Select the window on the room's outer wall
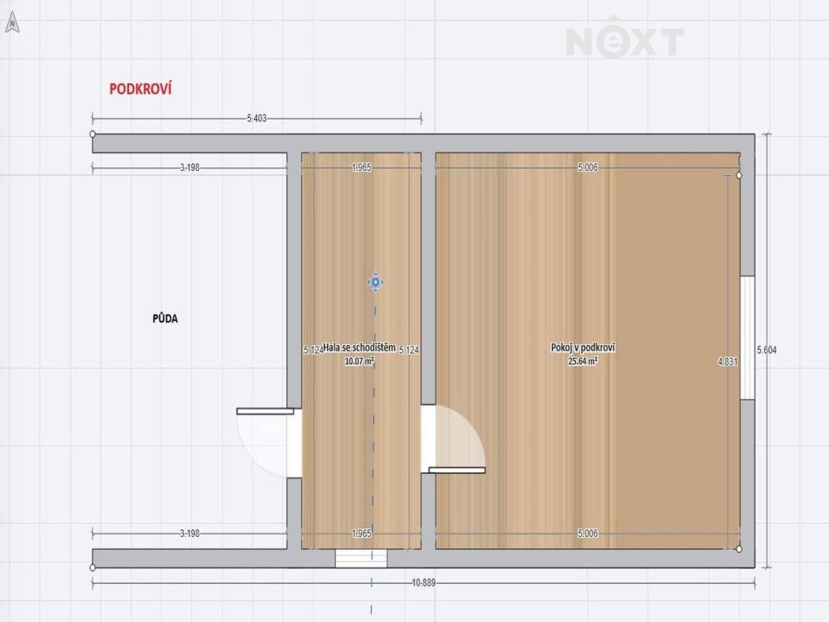Screen dimensions: 829x622 747,337
